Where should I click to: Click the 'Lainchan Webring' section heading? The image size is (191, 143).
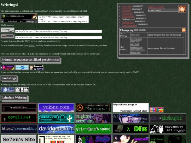(14, 98)
